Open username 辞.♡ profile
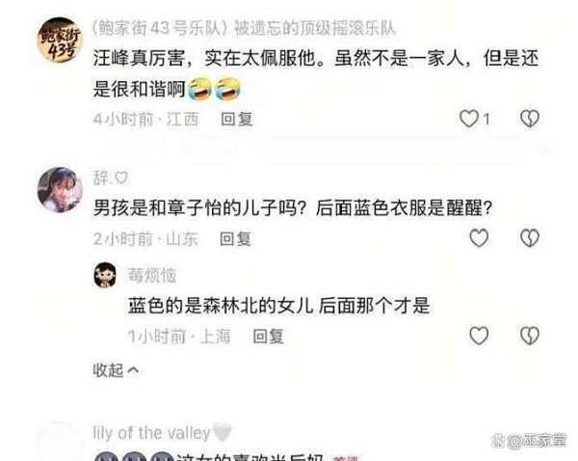Screen dimensions: 578x461 click(x=110, y=177)
